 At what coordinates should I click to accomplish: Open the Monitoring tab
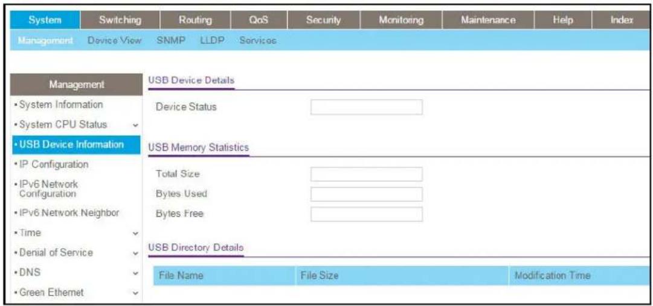point(401,19)
